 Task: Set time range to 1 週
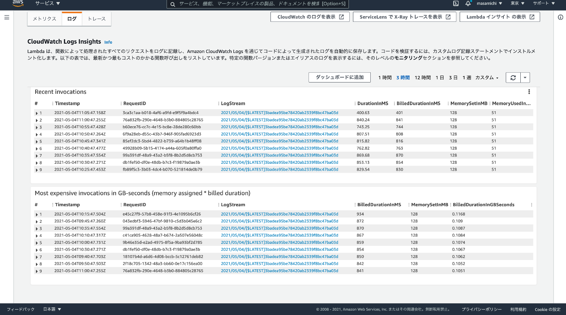(467, 78)
